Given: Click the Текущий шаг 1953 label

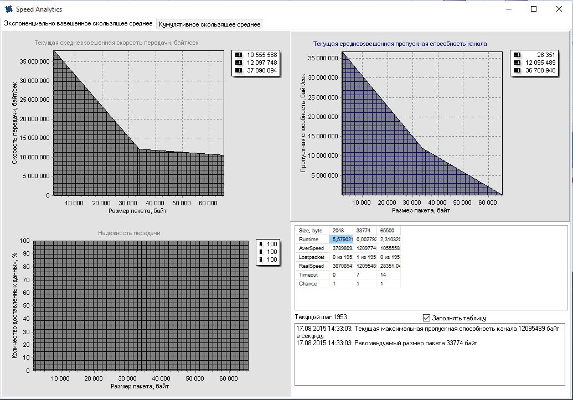Looking at the screenshot, I should (321, 317).
